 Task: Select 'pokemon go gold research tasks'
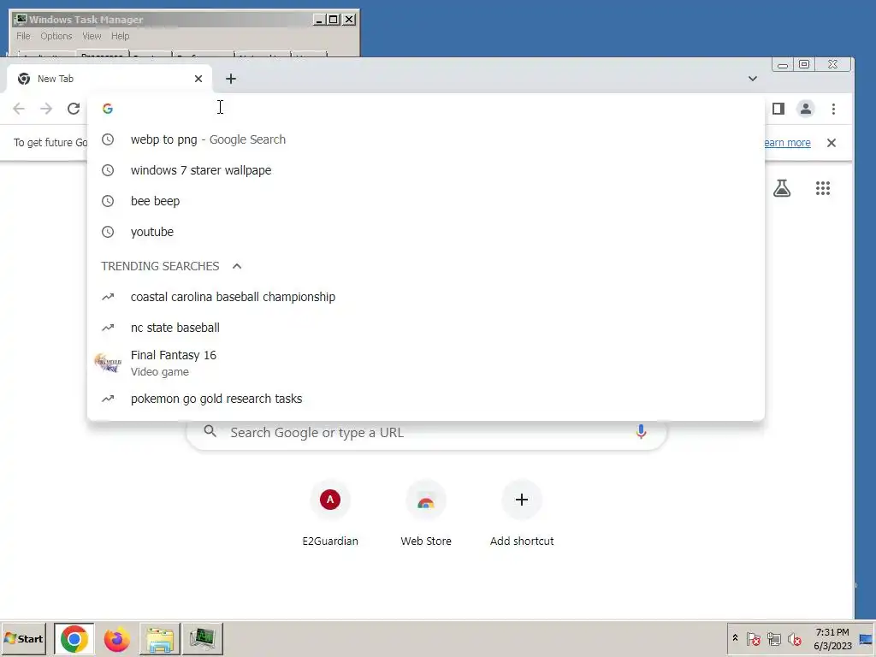426,399
